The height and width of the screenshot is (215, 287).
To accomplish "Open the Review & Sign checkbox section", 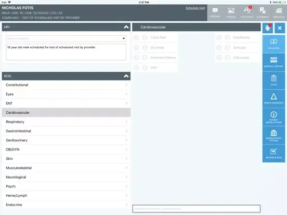I will tap(273, 153).
